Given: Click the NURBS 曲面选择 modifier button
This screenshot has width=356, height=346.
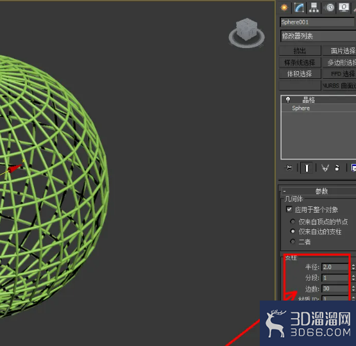Looking at the screenshot, I should pyautogui.click(x=339, y=85).
